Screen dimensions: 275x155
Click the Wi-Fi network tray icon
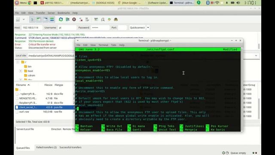point(217,3)
